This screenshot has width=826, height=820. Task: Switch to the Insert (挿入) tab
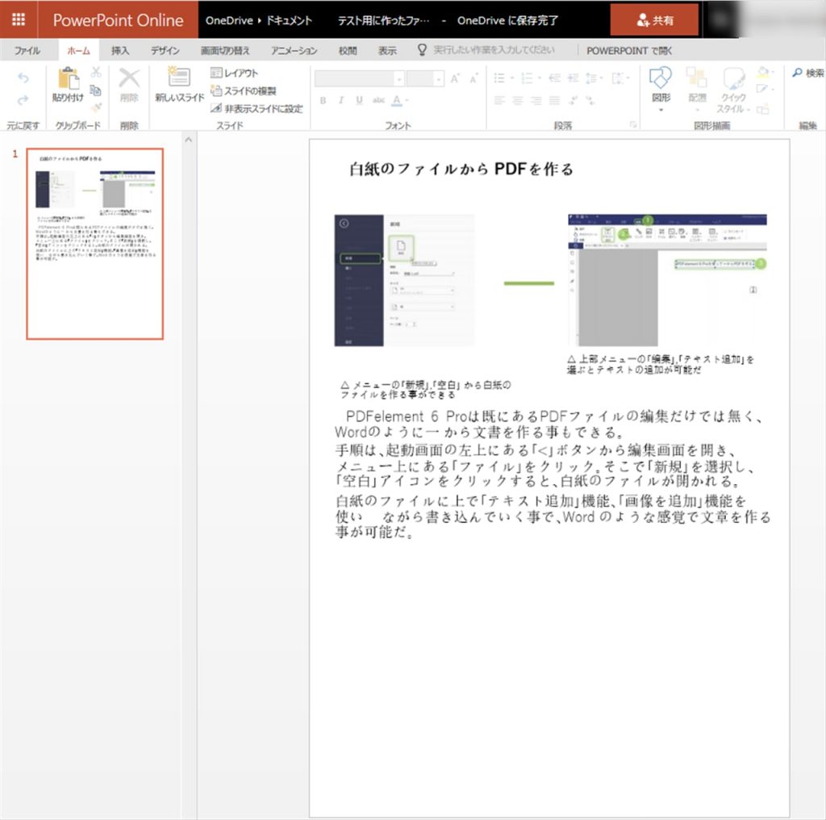click(120, 51)
